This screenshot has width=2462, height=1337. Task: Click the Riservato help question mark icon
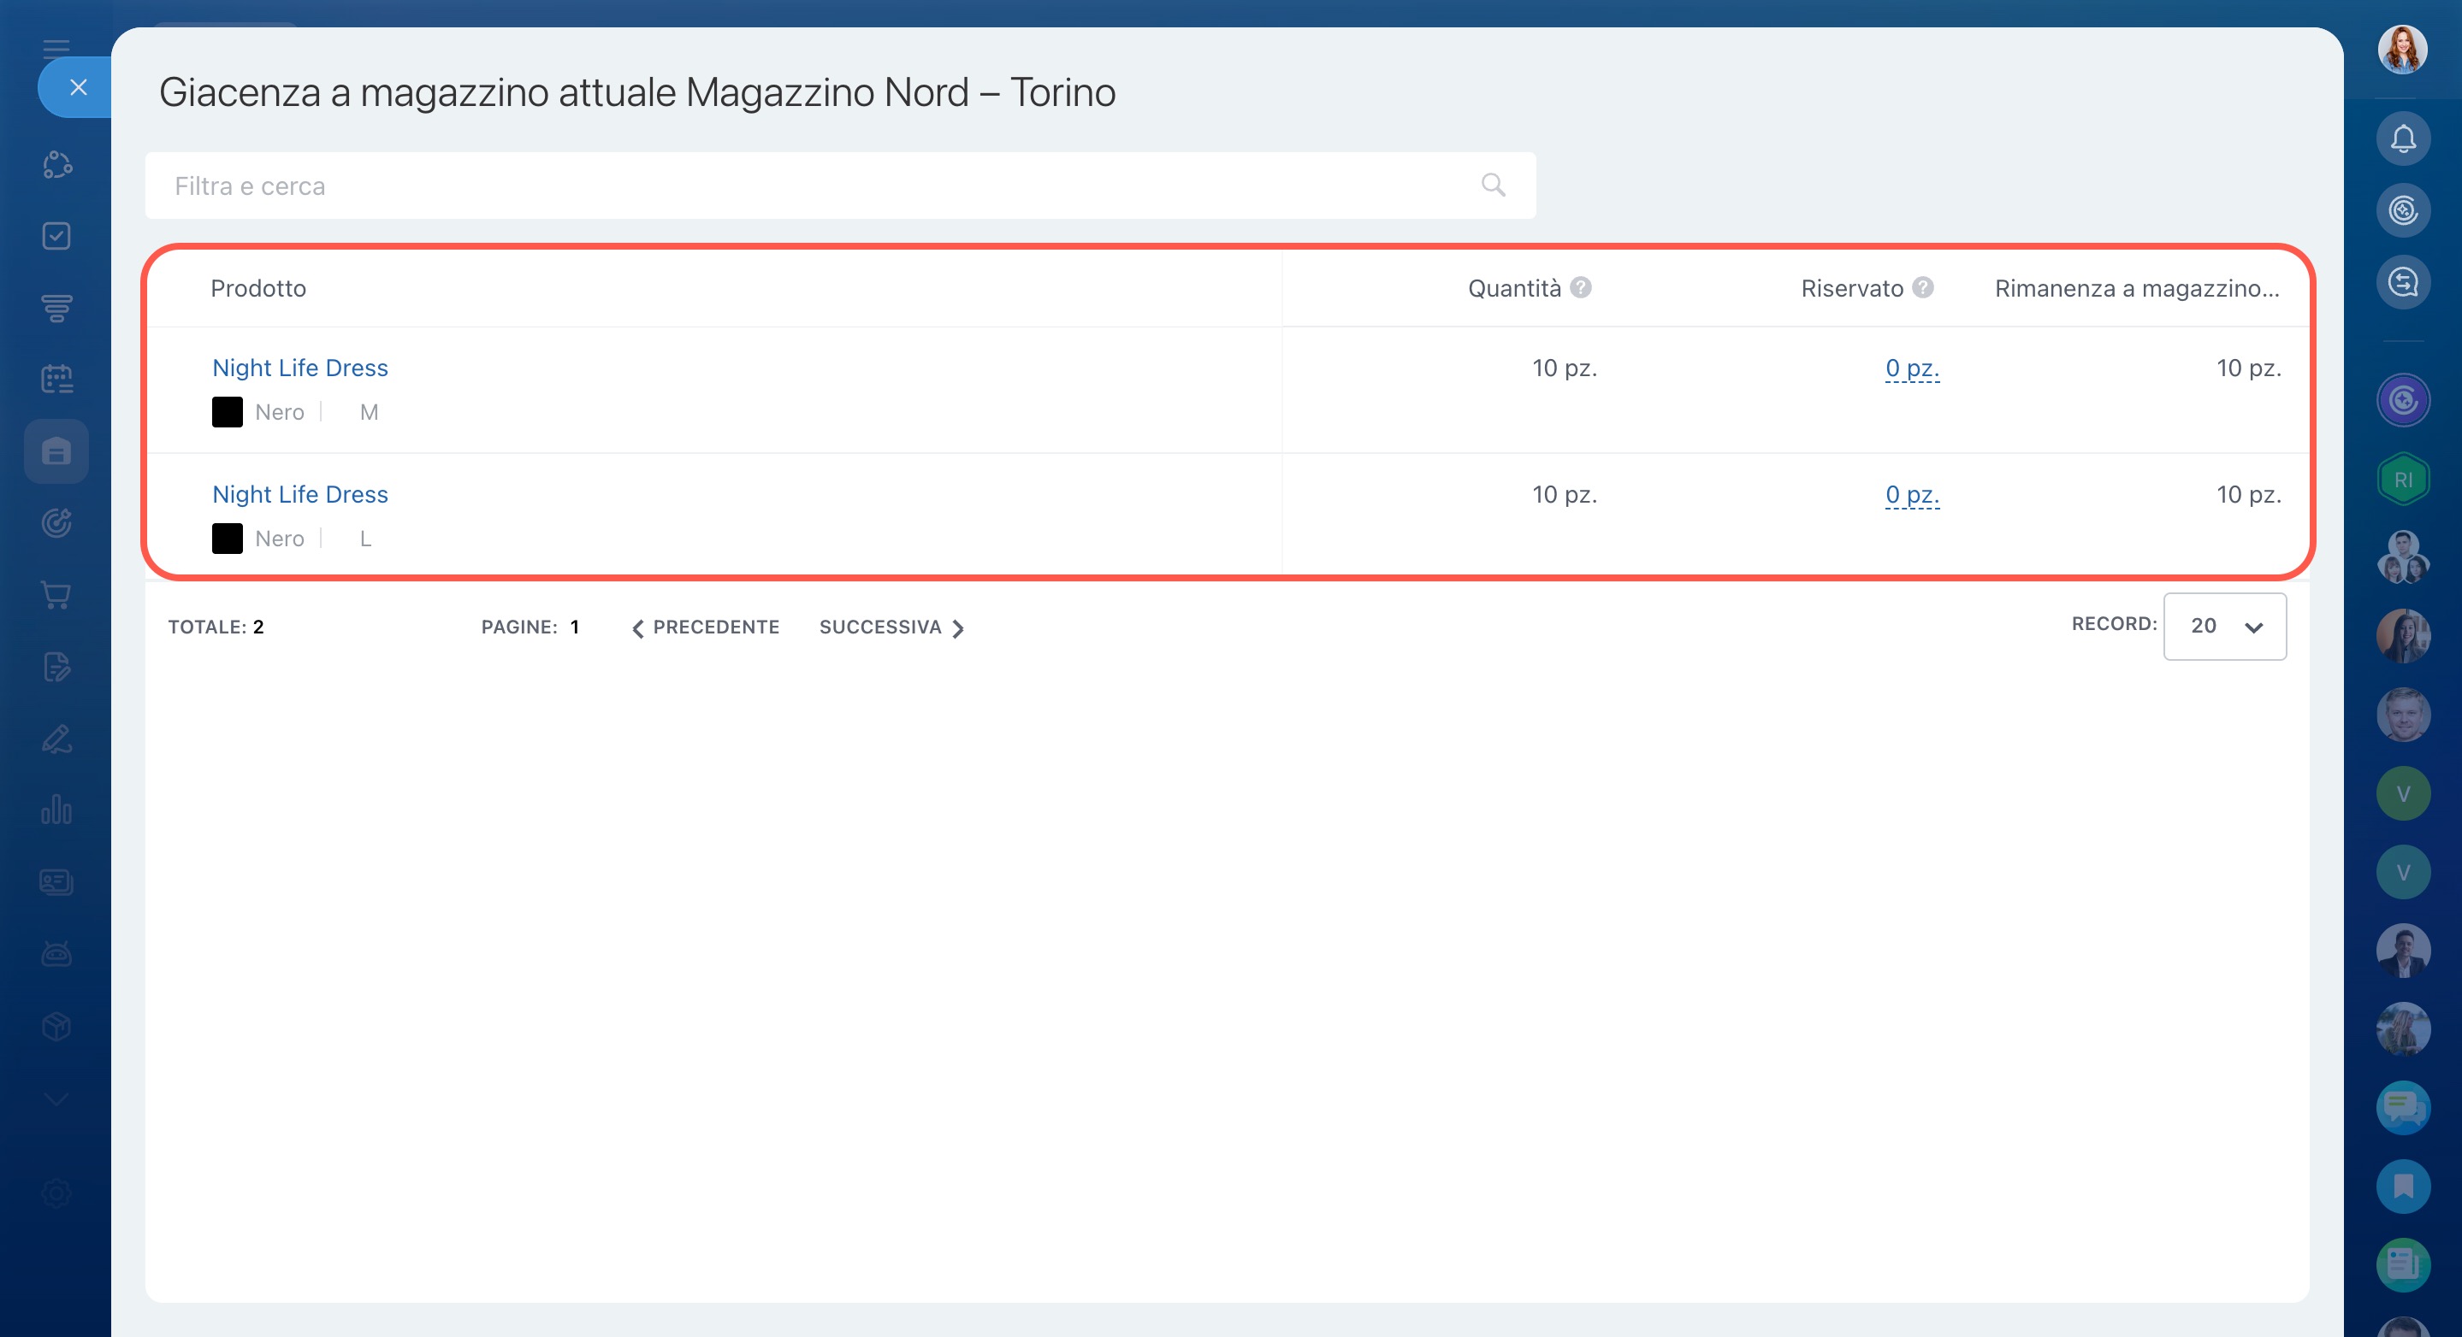(x=1923, y=287)
